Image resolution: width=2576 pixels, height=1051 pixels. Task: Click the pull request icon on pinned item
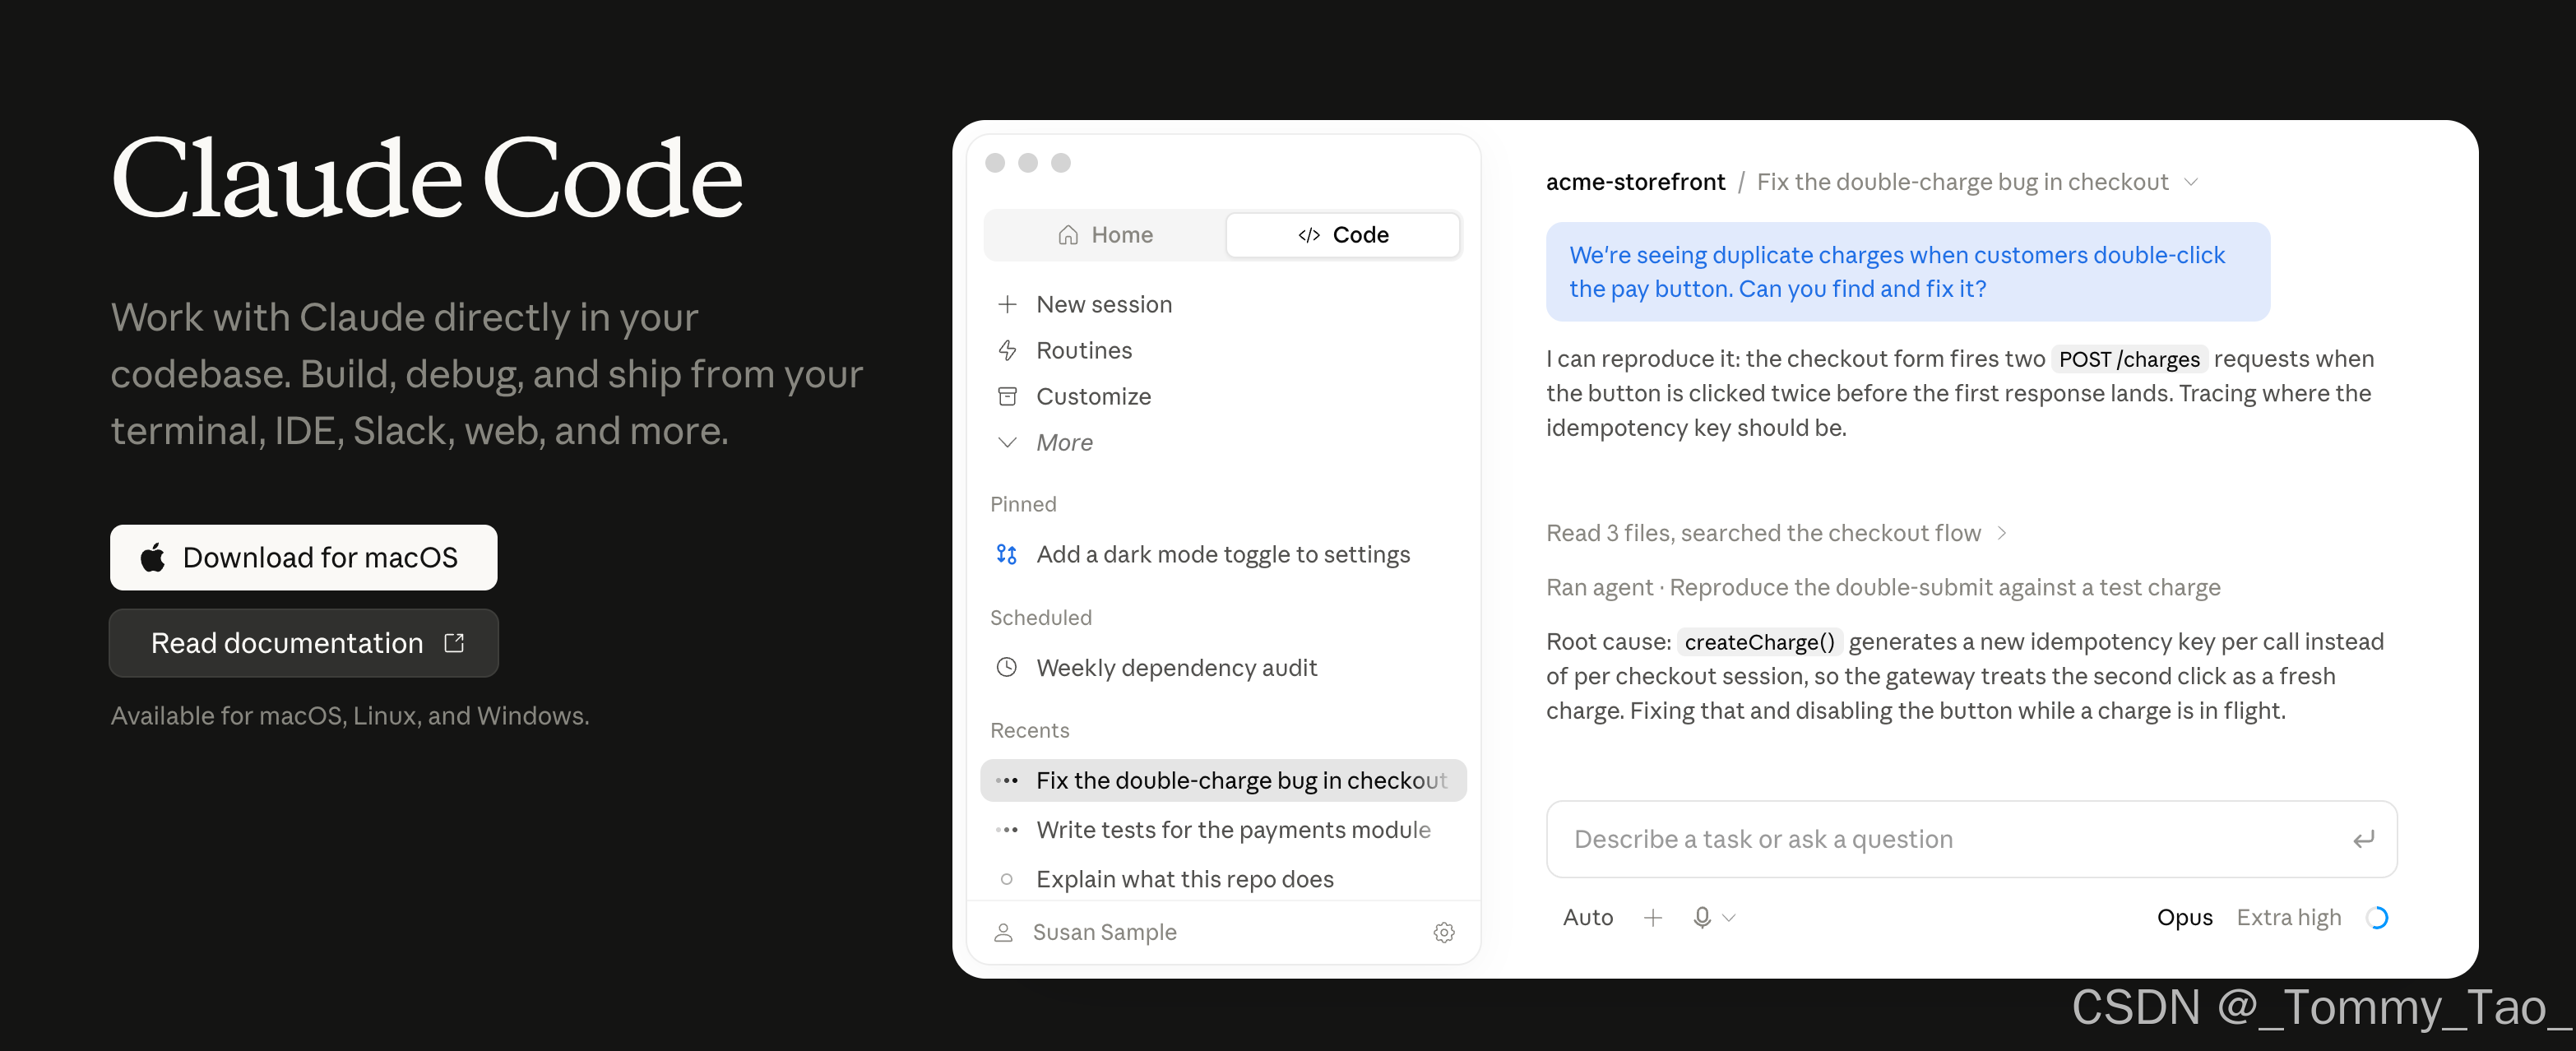point(1007,554)
